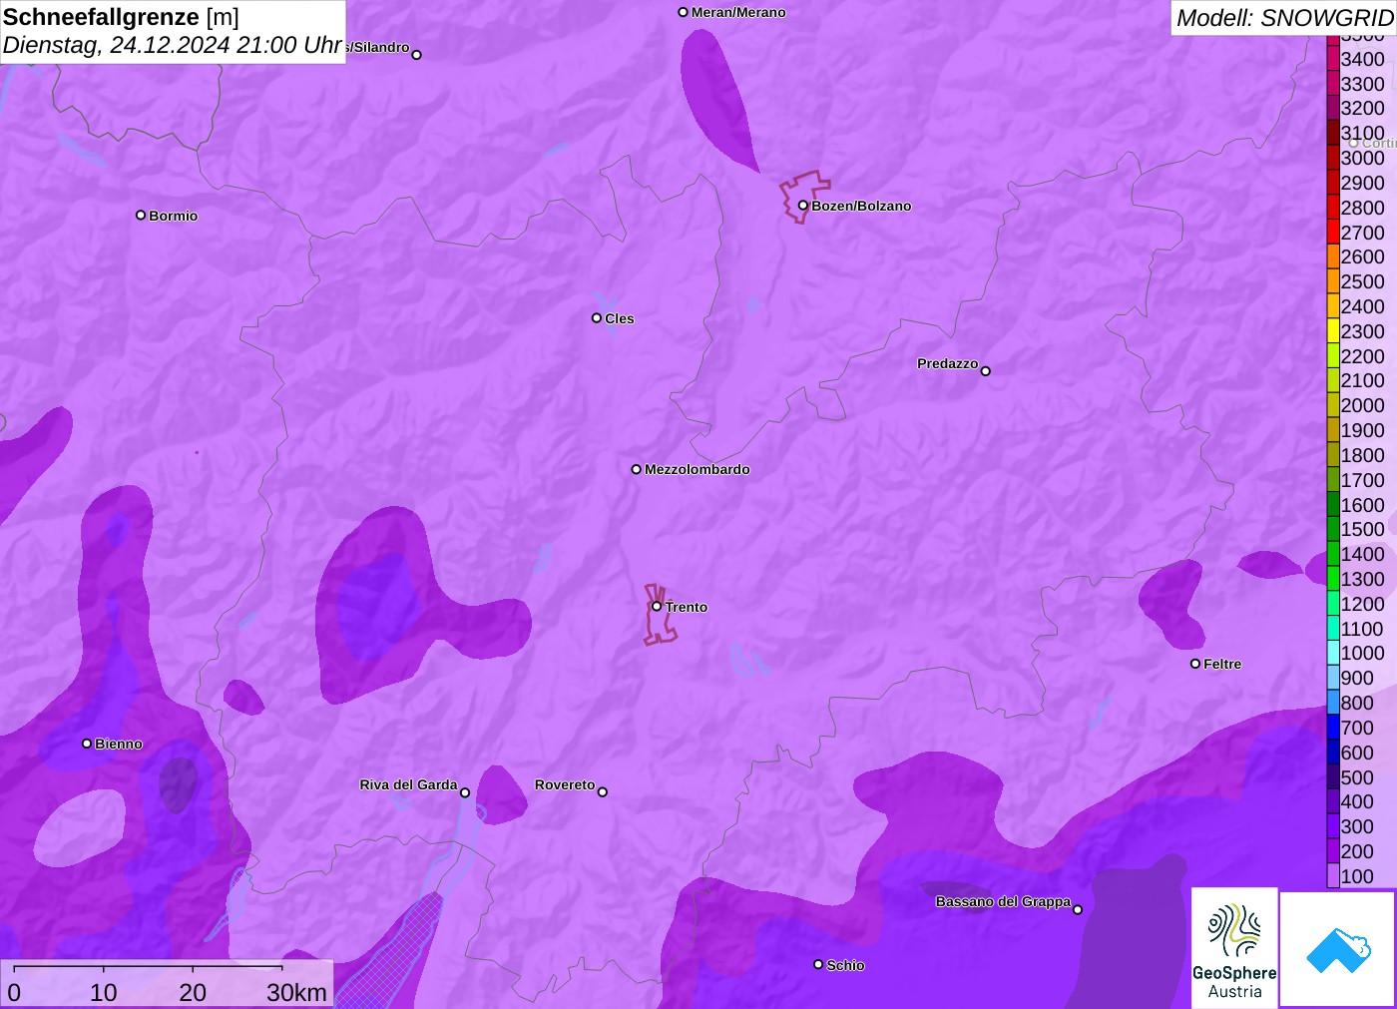Click the Bassano del Grappa location dot
The height and width of the screenshot is (1009, 1397).
pyautogui.click(x=1078, y=909)
